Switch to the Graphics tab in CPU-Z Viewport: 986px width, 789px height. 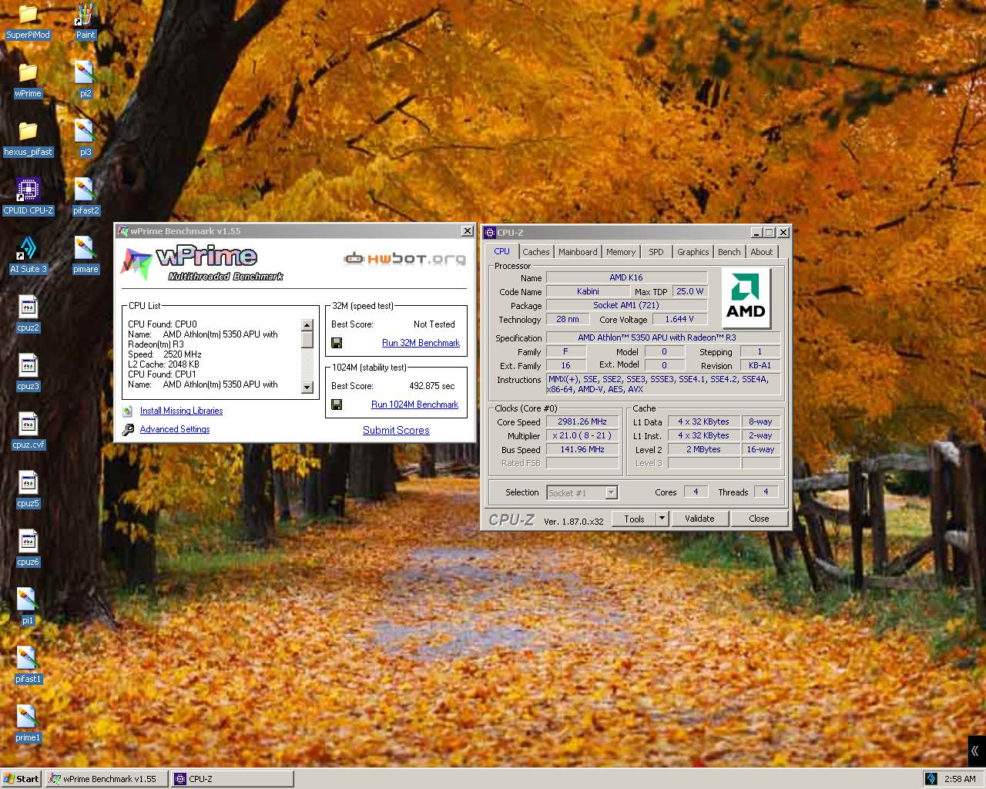693,252
